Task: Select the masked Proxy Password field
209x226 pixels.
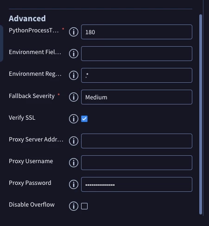Action: (137, 184)
